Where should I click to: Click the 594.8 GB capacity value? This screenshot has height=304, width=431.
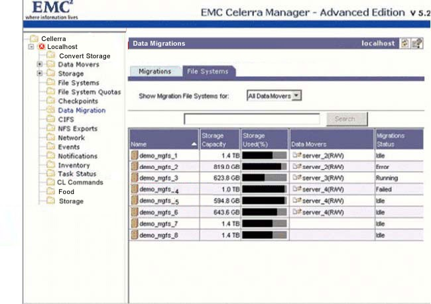227,201
